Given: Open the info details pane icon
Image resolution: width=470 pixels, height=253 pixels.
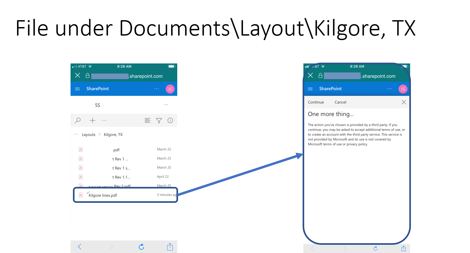Looking at the screenshot, I should [170, 121].
